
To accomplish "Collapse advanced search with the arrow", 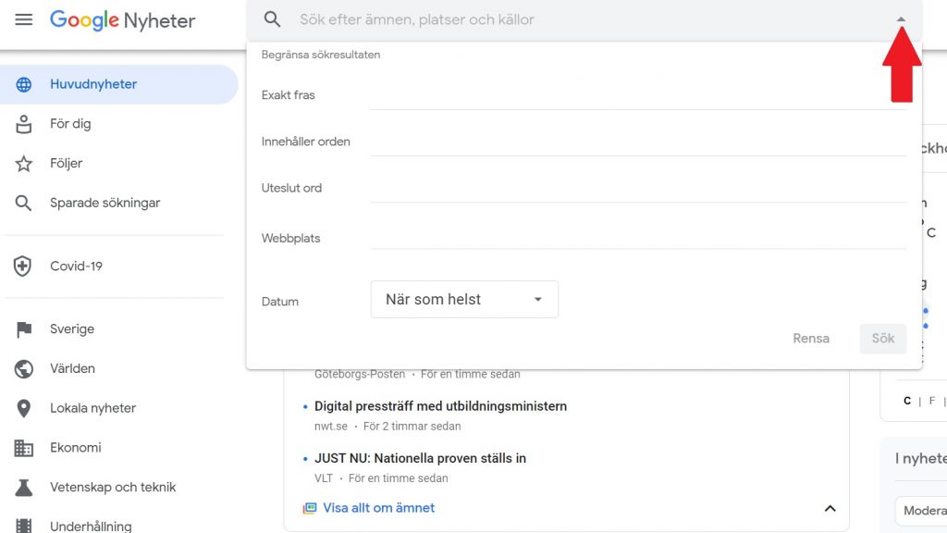I will 901,19.
